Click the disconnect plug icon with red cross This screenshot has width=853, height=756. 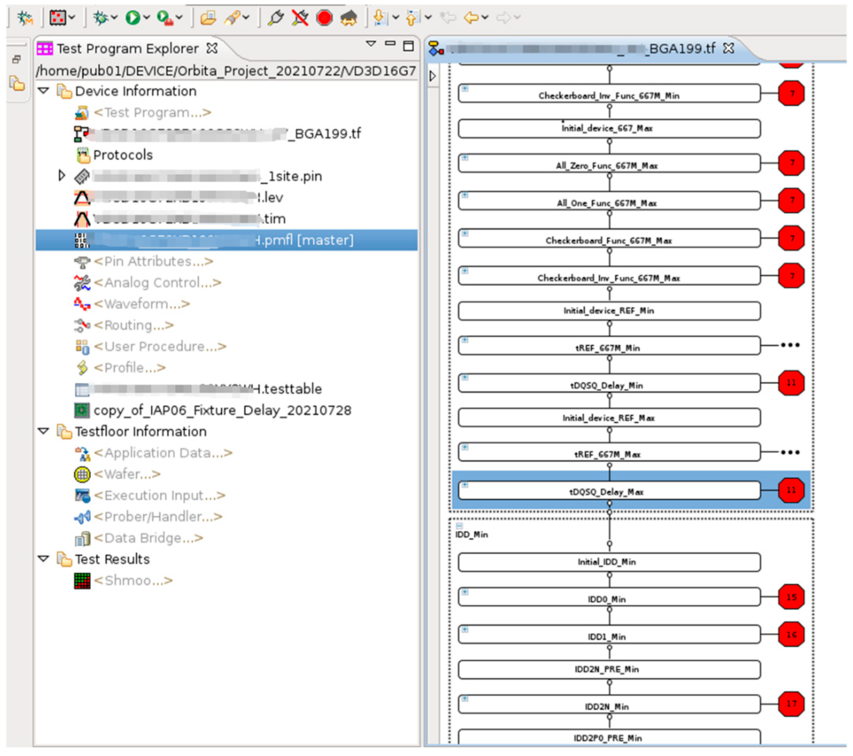point(300,18)
